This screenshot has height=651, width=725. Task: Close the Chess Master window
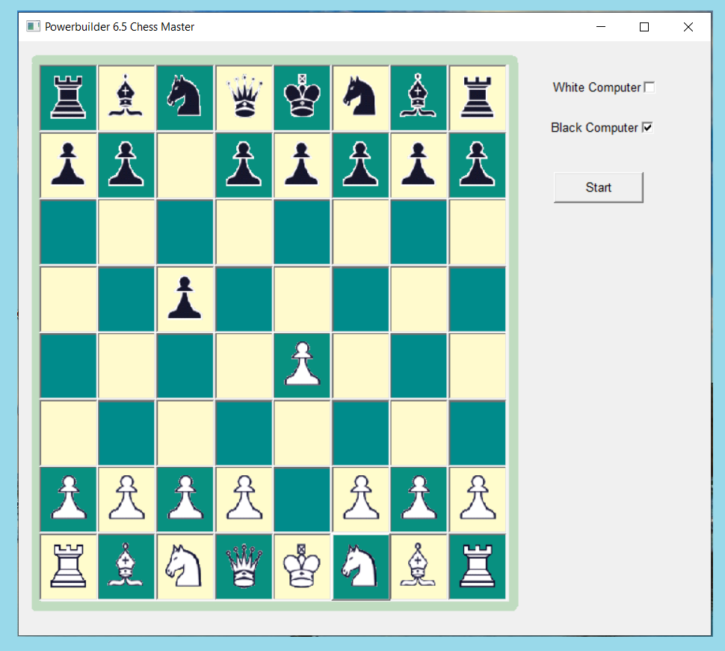pyautogui.click(x=688, y=27)
